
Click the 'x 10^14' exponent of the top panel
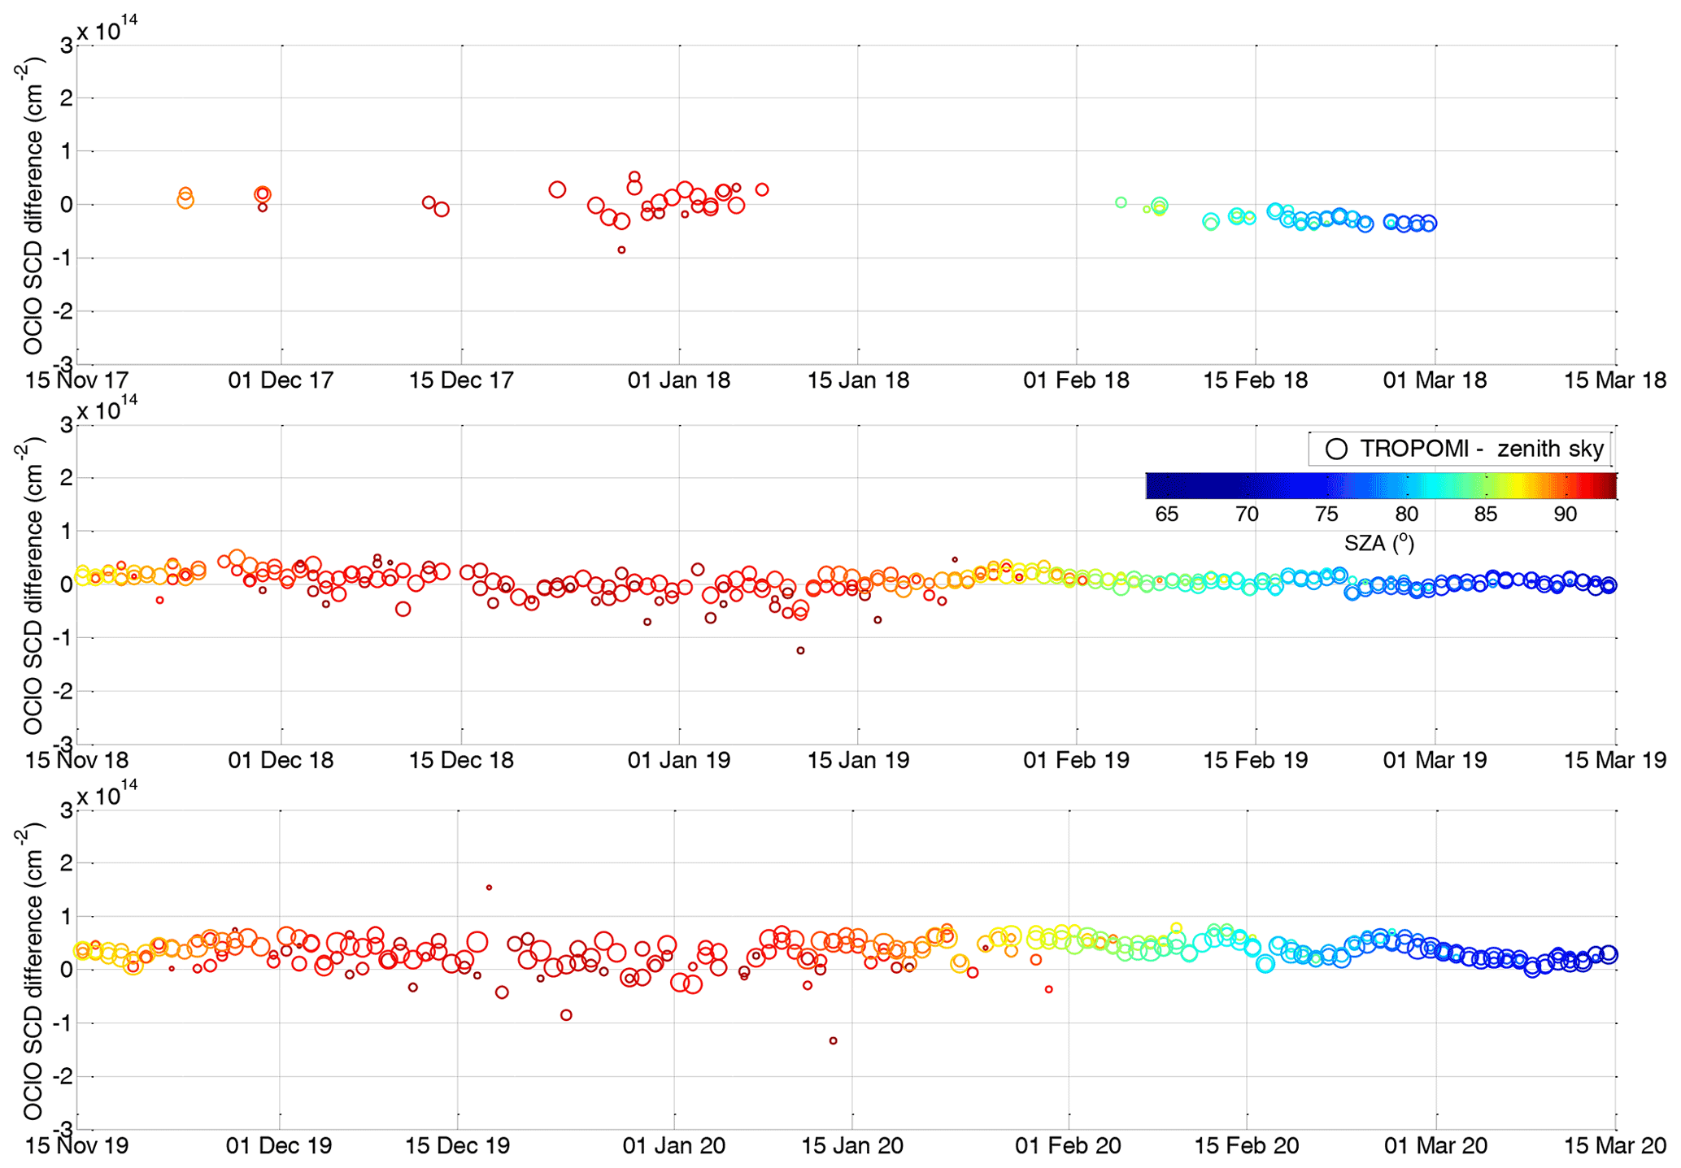coord(107,28)
